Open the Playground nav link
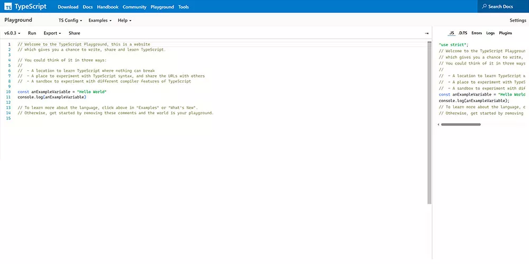The height and width of the screenshot is (264, 529). coord(162,7)
